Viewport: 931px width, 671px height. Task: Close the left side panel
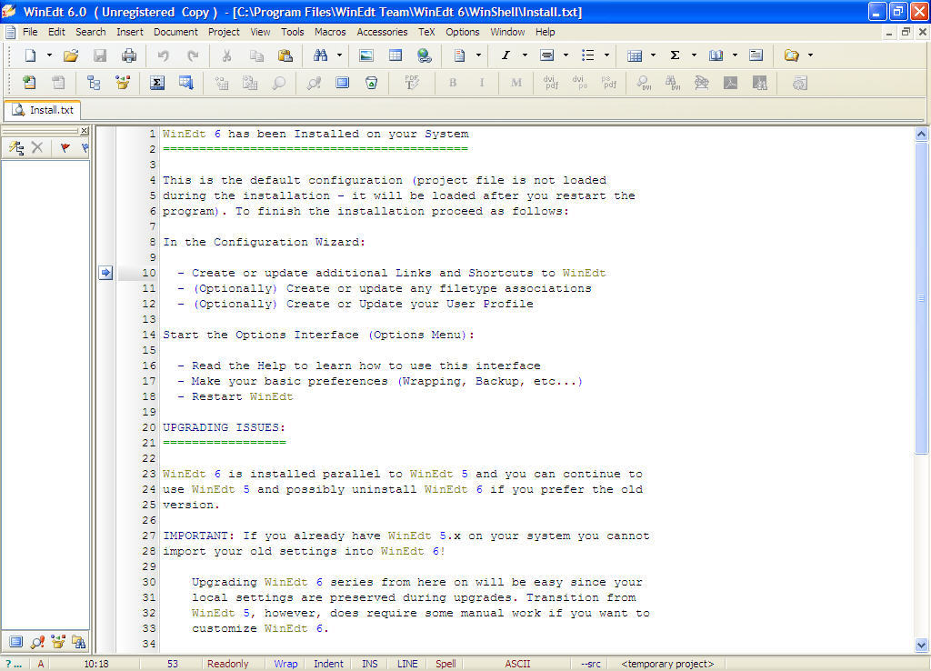point(85,131)
